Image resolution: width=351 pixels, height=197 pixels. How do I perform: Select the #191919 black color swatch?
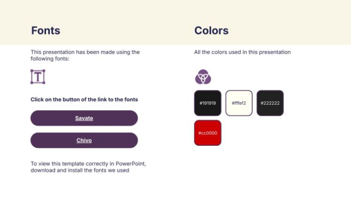click(x=207, y=103)
